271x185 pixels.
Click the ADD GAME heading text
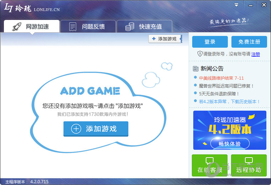[x=90, y=91]
